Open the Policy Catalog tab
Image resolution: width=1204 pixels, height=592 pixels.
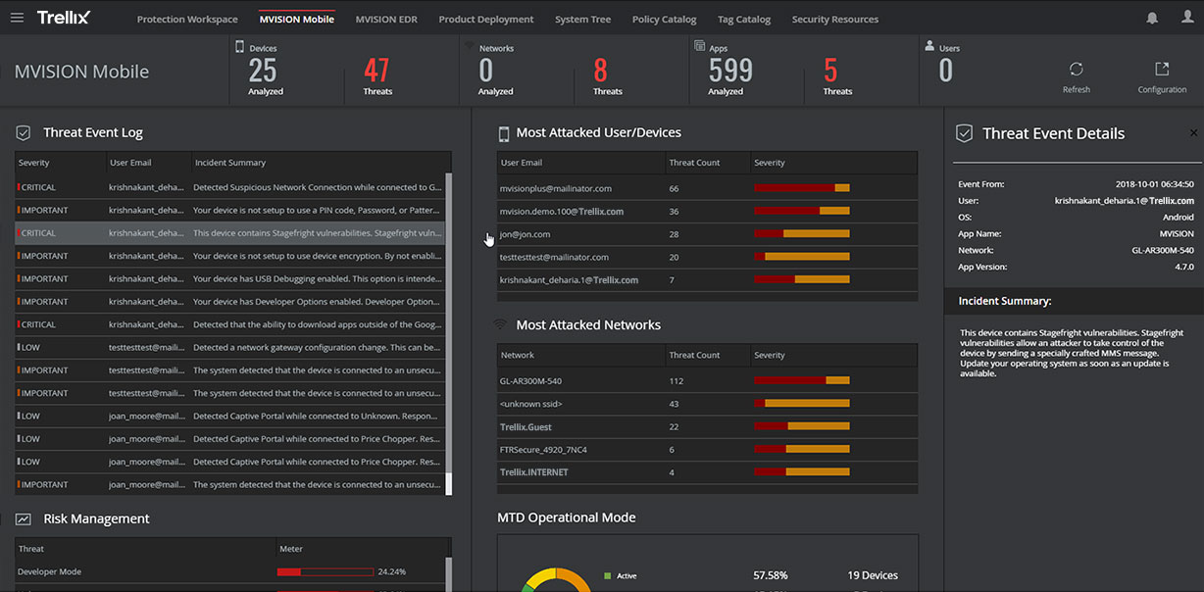pyautogui.click(x=664, y=20)
